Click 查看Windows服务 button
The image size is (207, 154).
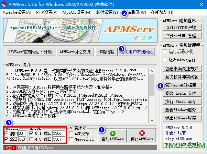point(182,110)
